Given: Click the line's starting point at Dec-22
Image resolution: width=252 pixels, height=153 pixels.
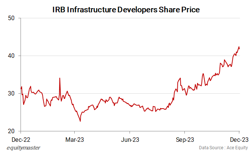Looking at the screenshot, I should 21,89.
